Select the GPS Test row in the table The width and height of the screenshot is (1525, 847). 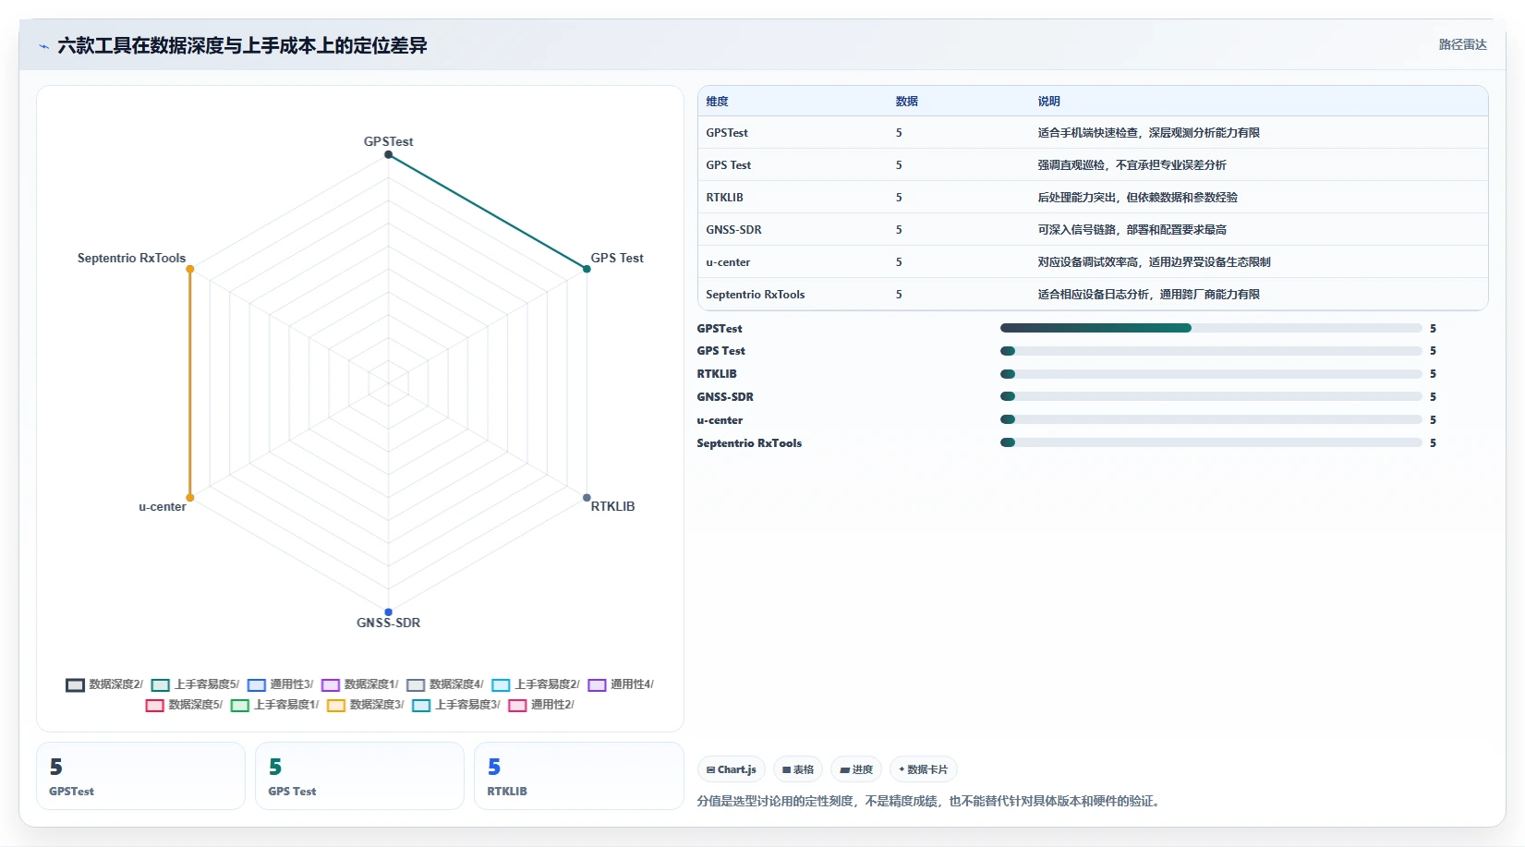(x=1093, y=164)
